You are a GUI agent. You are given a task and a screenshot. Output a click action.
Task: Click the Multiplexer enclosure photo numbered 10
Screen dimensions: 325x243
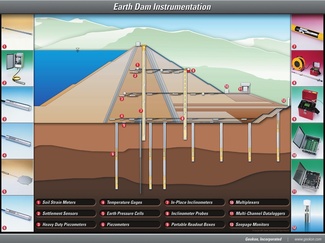307,141
